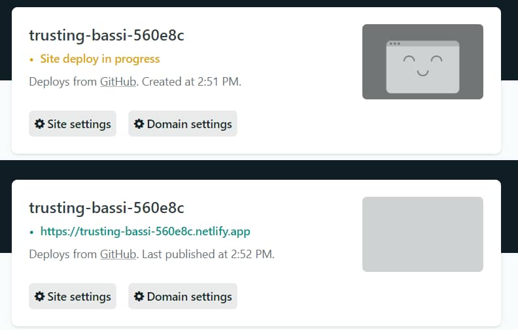Image resolution: width=518 pixels, height=334 pixels.
Task: Click the 'Last published at 2:52 PM' text
Action: tap(208, 254)
